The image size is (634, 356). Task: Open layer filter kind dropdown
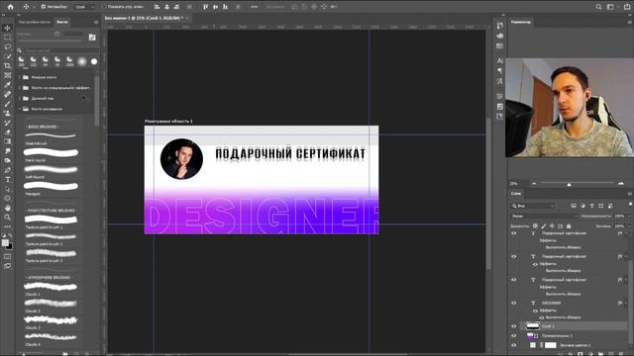[533, 206]
